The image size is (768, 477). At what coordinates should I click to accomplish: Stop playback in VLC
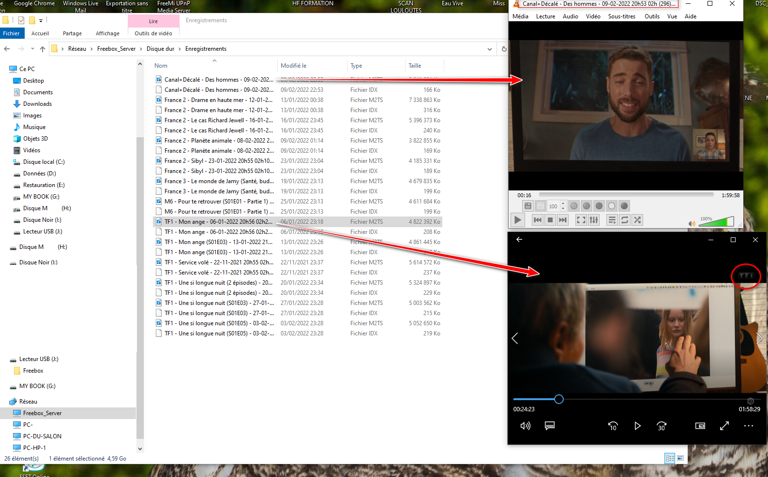click(x=550, y=220)
